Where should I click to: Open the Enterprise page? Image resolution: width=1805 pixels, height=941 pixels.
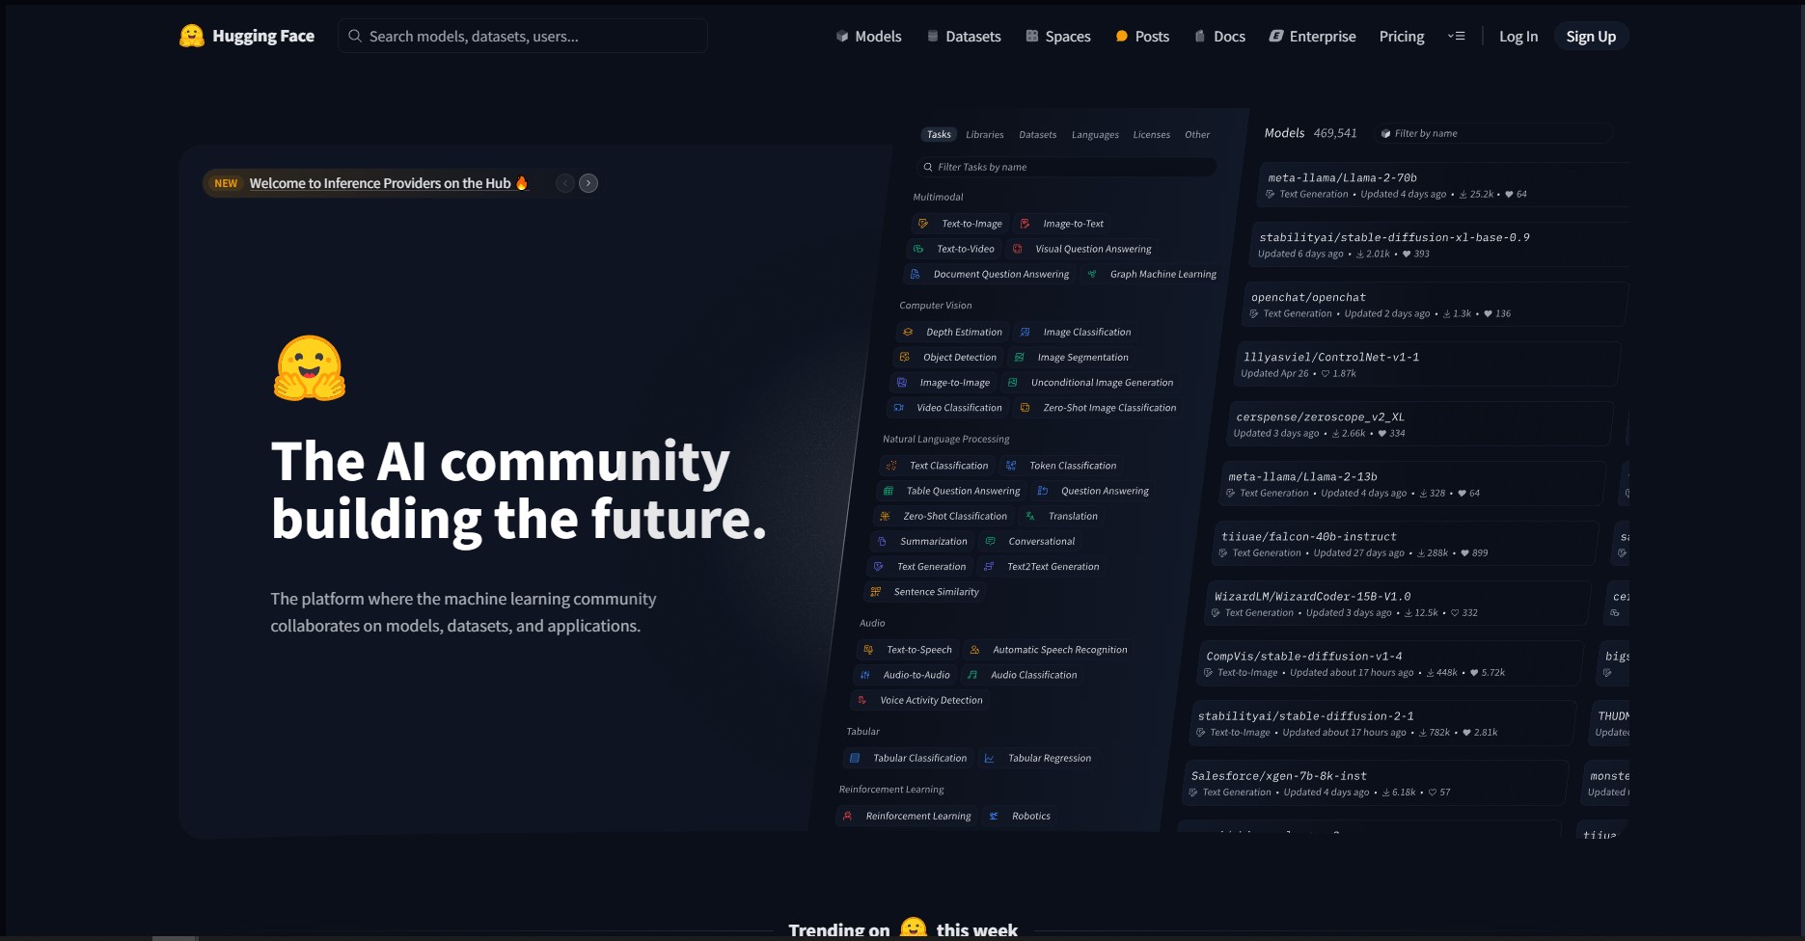(x=1312, y=36)
